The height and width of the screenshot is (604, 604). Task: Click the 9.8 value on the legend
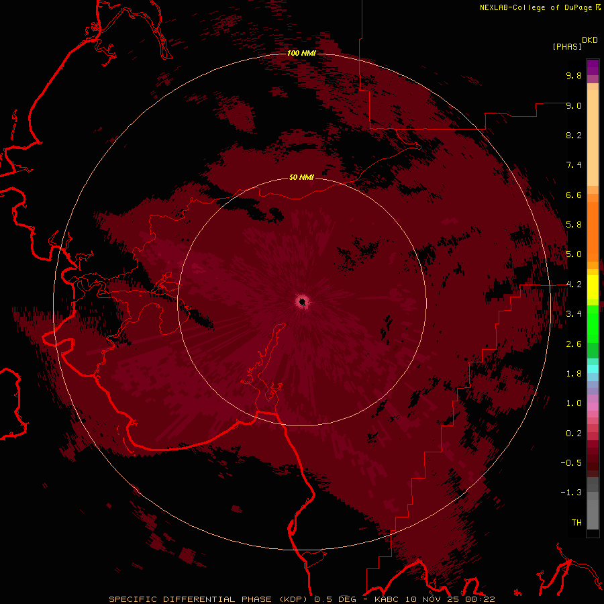click(574, 75)
